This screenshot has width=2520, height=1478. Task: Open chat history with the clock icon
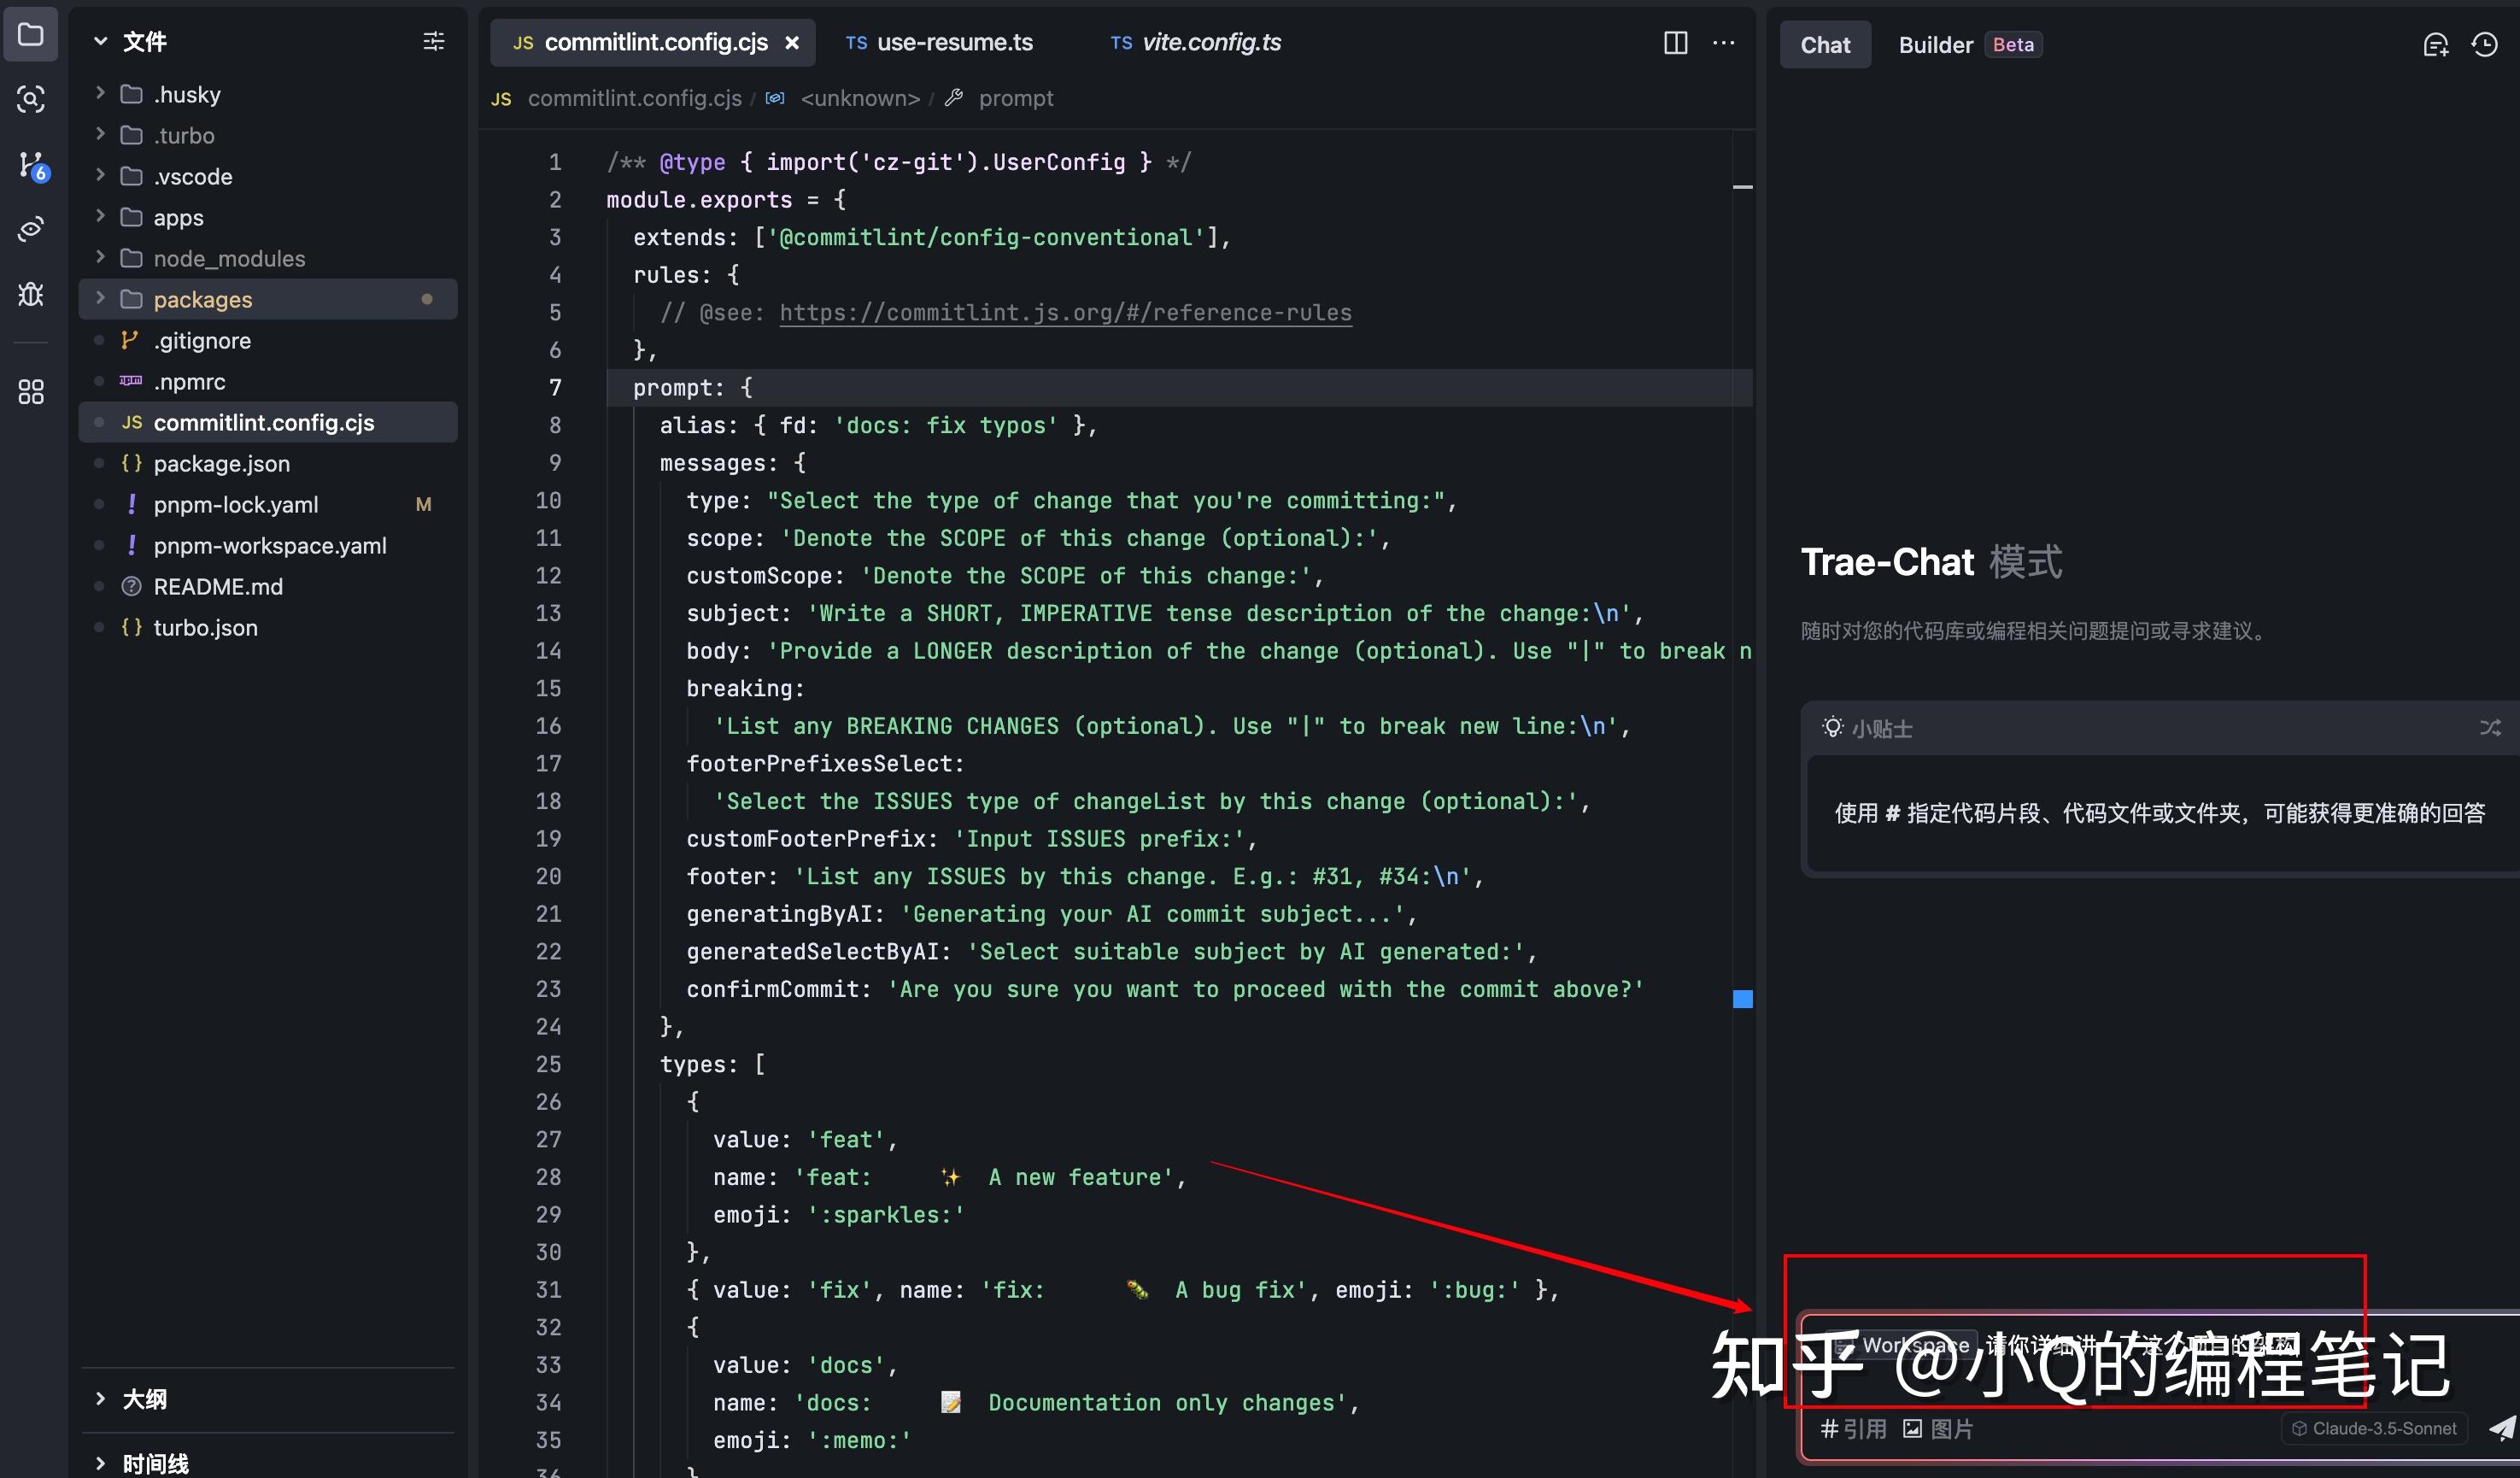click(x=2484, y=44)
